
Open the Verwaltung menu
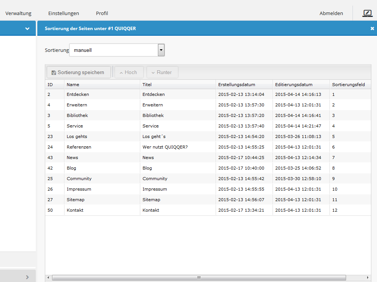(18, 13)
